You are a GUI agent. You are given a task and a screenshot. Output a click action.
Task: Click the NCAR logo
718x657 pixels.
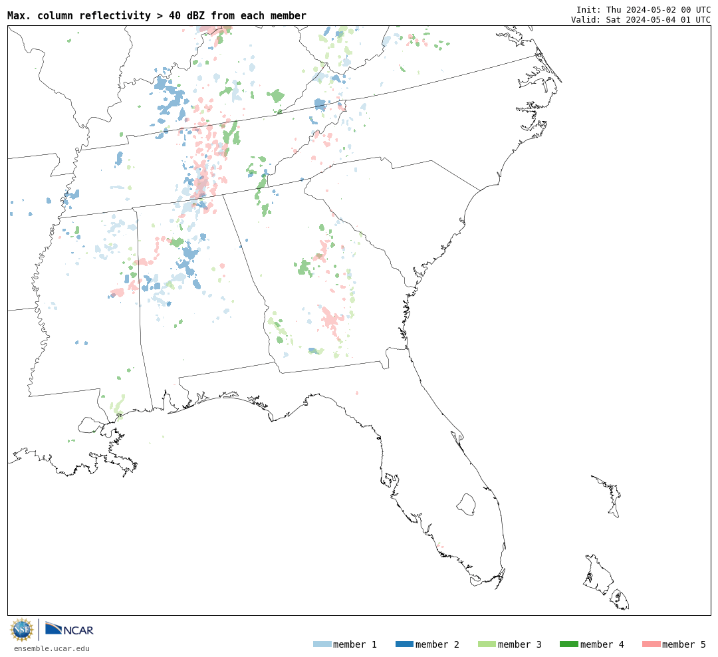(70, 628)
